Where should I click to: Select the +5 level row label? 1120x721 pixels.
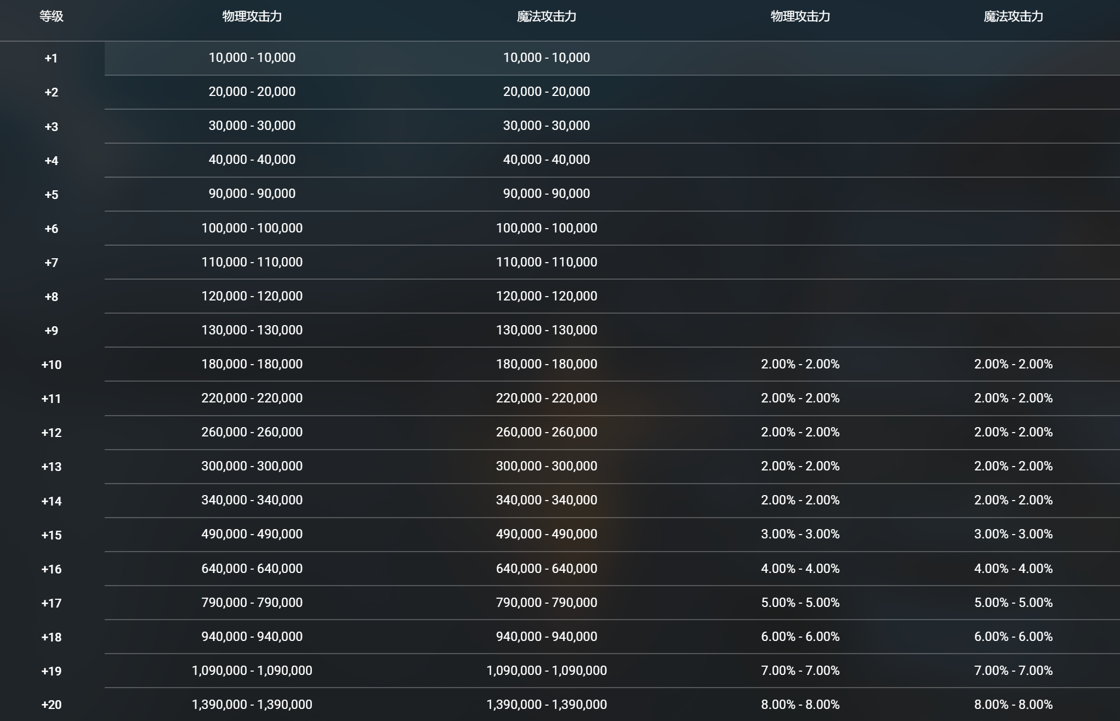(x=51, y=195)
